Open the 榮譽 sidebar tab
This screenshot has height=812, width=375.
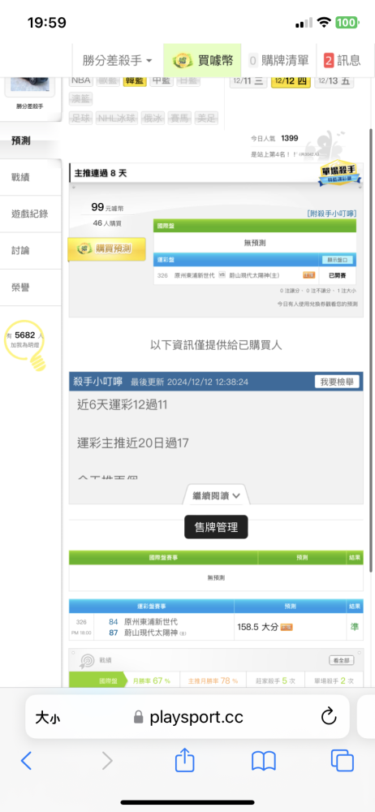coord(31,287)
